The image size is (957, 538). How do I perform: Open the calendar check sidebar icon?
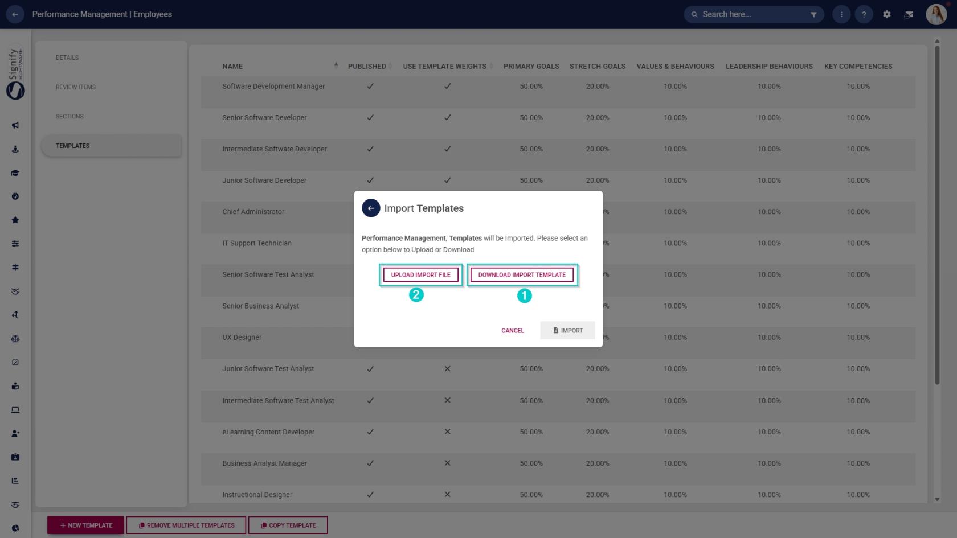(x=15, y=362)
